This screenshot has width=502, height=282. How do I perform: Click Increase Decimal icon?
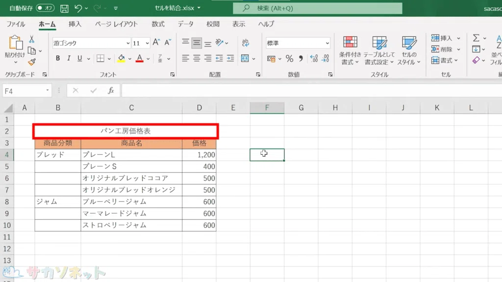(314, 59)
